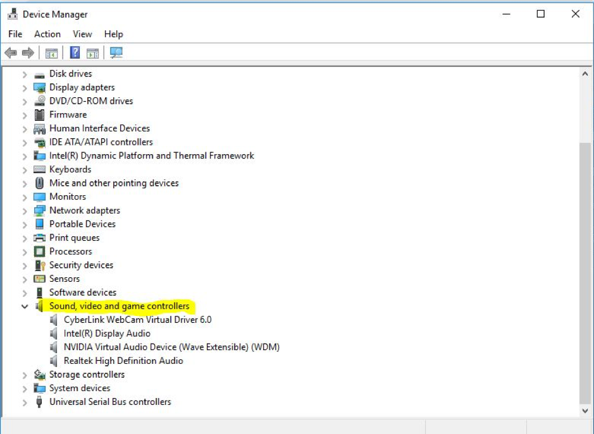Viewport: 594px width, 434px height.
Task: Open the Action menu
Action: (47, 34)
